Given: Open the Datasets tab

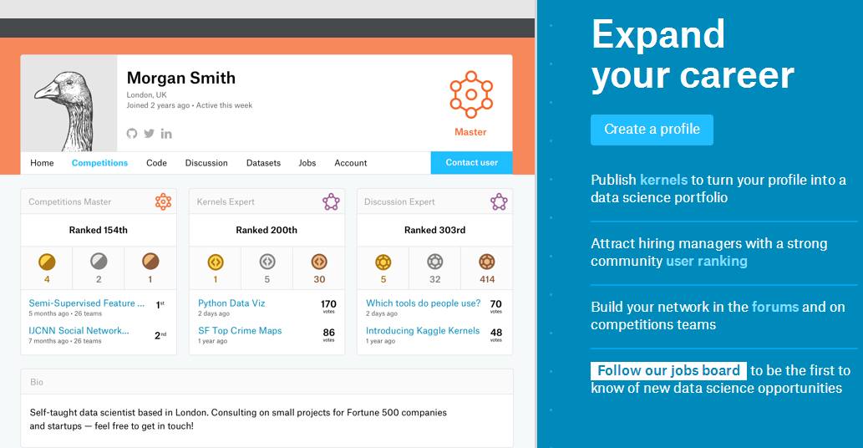Looking at the screenshot, I should tap(263, 163).
